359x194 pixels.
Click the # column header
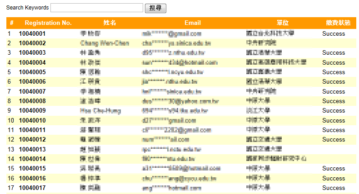pyautogui.click(x=11, y=23)
